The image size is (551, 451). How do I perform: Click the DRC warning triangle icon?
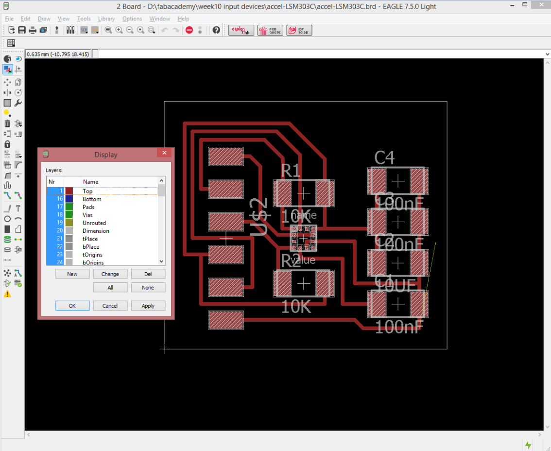[x=7, y=294]
